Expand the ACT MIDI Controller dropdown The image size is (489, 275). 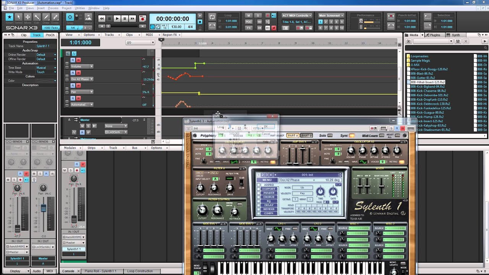coord(297,16)
